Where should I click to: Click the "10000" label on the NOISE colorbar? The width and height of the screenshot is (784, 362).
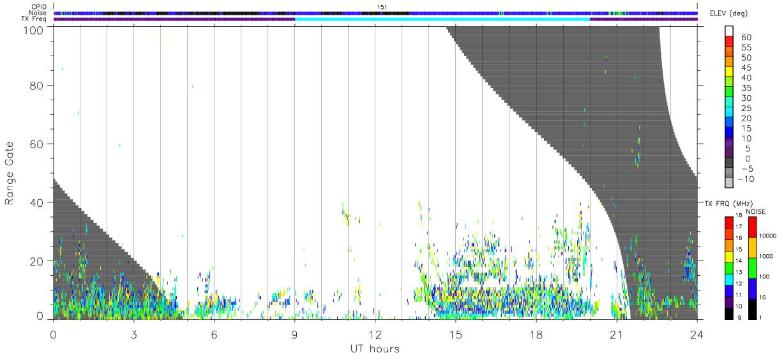[769, 237]
